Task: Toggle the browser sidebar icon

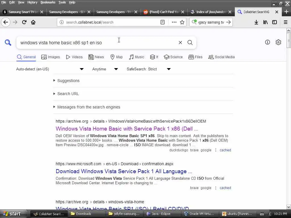Action: pos(275,22)
